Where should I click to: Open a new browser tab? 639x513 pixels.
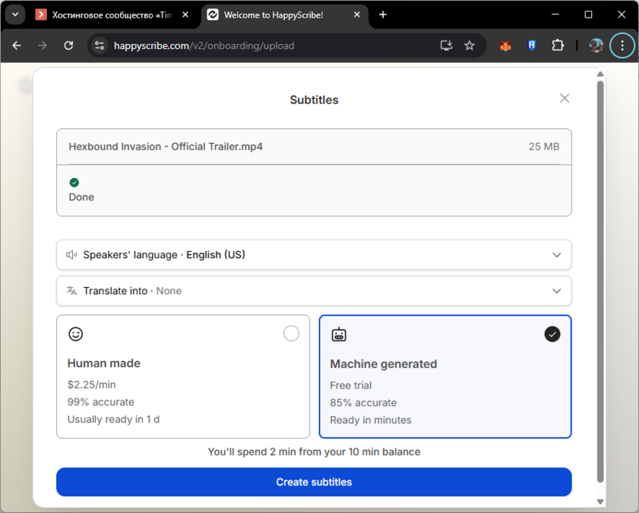[383, 15]
